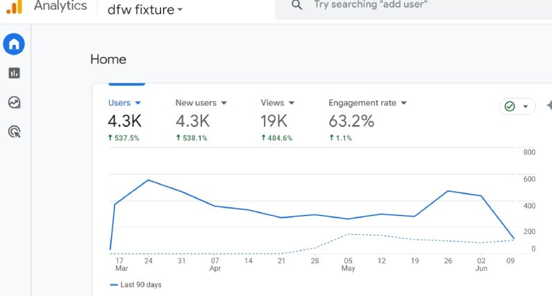Viewport: 552px width, 296px height.
Task: Click the green data quality checkmark icon
Action: tap(510, 106)
